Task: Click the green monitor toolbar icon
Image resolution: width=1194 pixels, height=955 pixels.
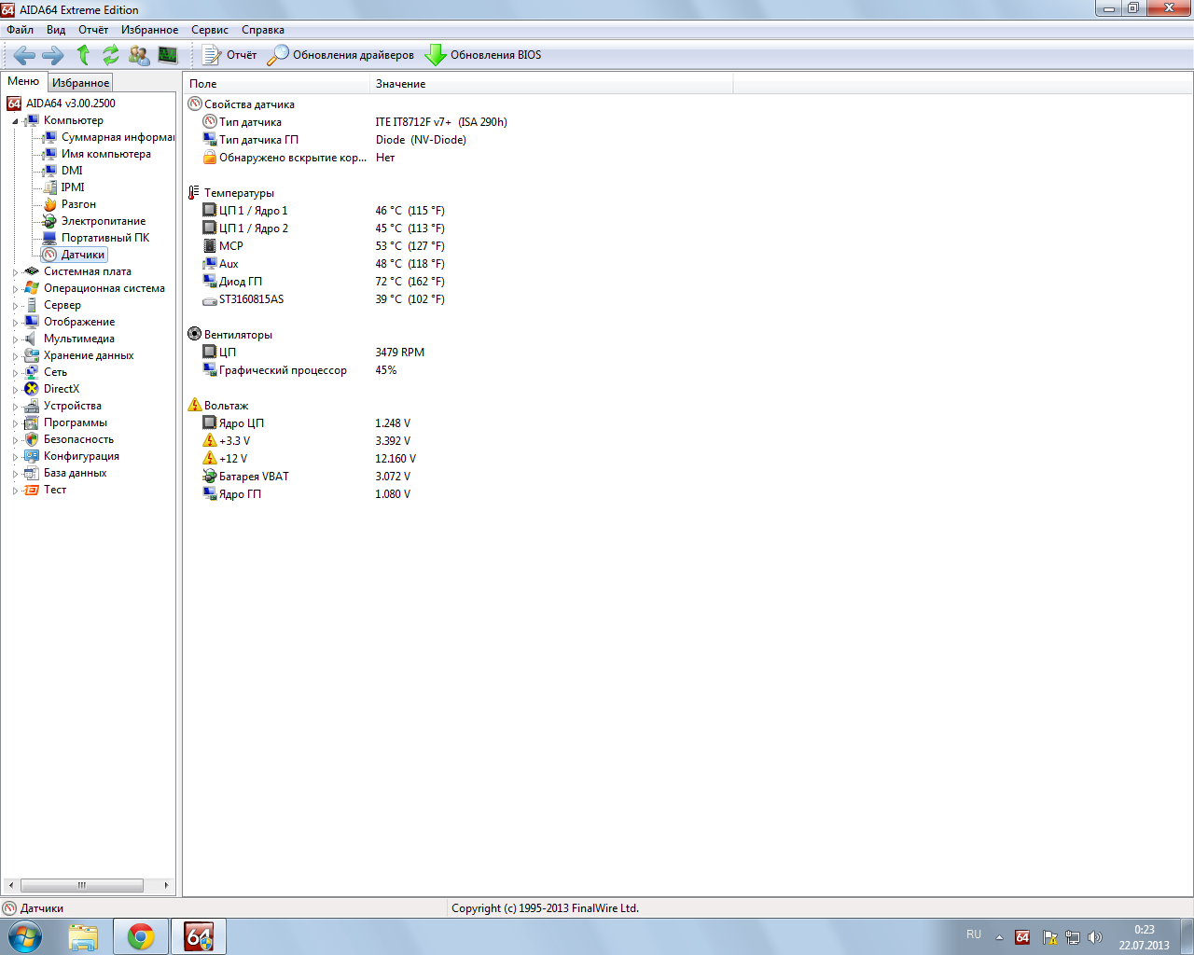Action: click(x=168, y=55)
